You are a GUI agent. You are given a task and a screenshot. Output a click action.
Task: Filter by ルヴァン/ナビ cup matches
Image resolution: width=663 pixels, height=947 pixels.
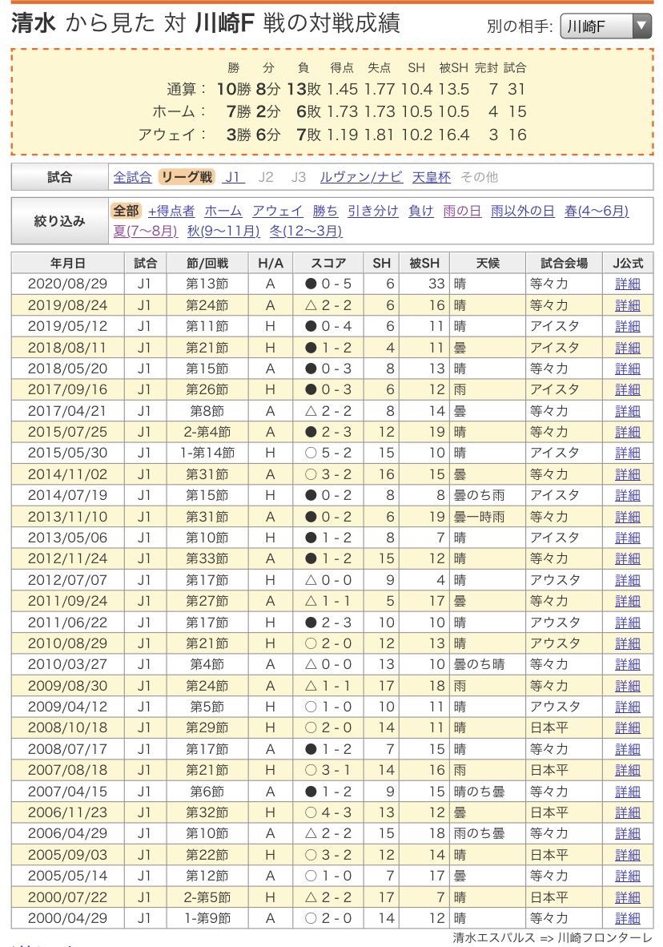tap(361, 177)
